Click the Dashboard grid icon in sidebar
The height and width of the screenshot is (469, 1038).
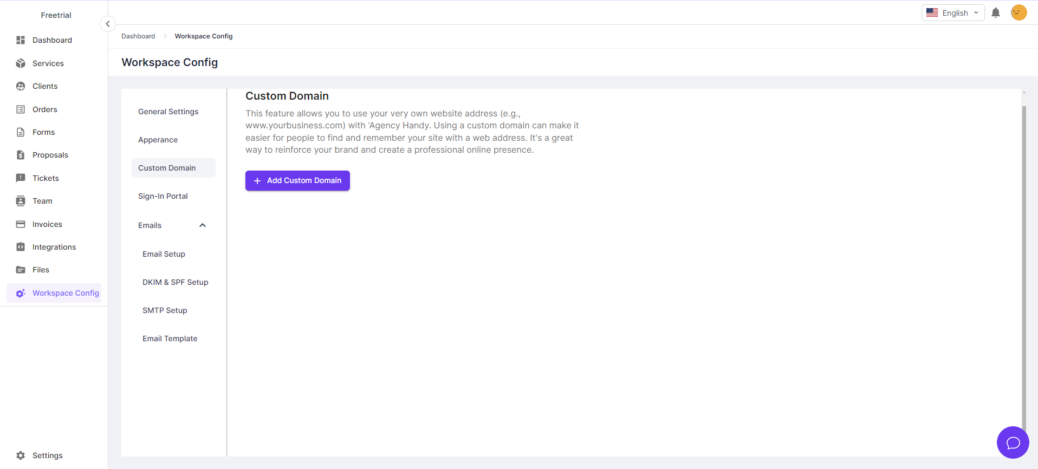21,40
